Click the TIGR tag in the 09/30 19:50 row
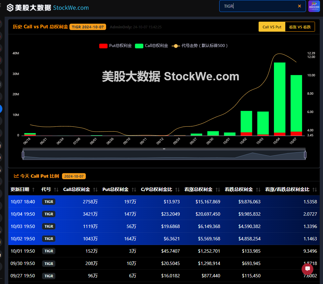 pyautogui.click(x=49, y=264)
